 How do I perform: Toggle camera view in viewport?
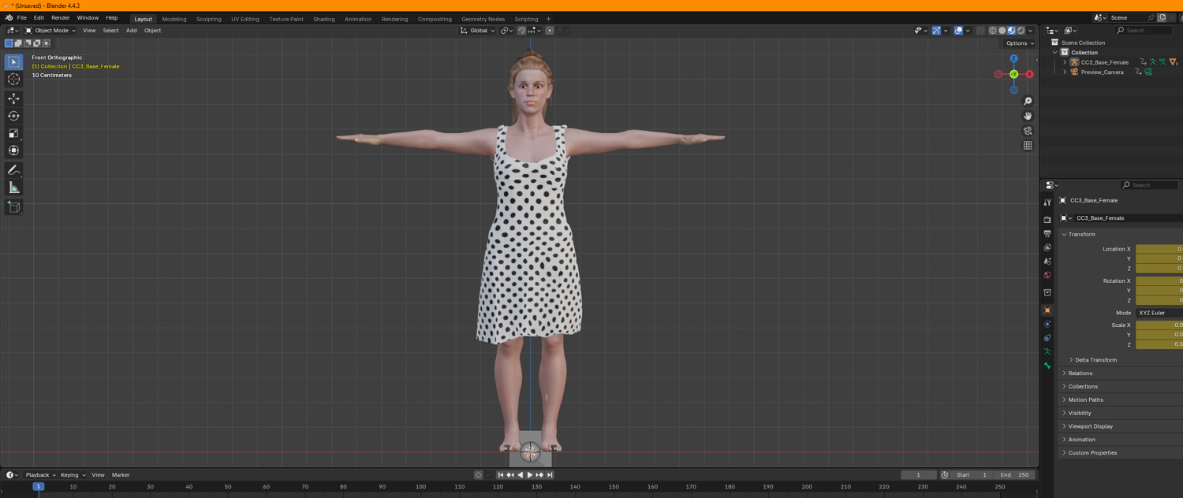tap(1028, 131)
